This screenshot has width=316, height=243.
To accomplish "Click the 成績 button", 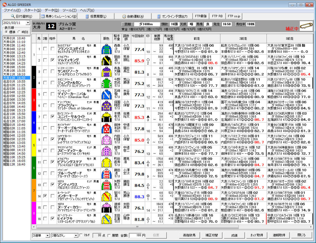I will [234, 235].
